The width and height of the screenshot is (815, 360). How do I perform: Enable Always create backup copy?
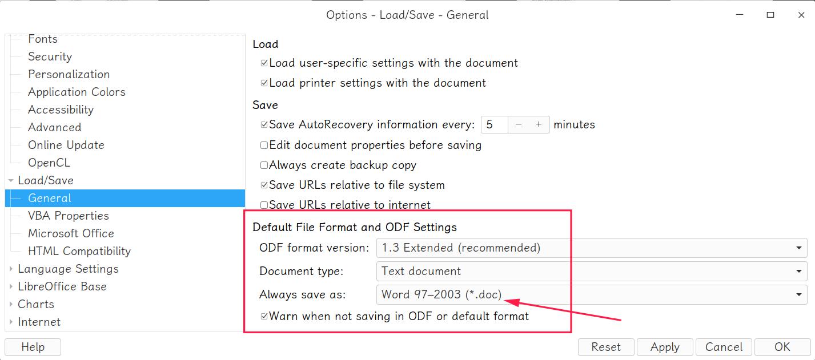click(x=264, y=165)
